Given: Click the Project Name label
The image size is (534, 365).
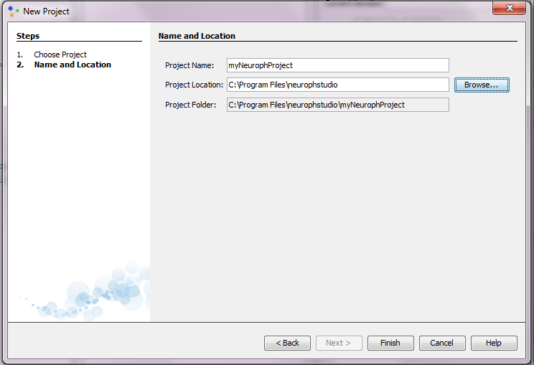Looking at the screenshot, I should [189, 65].
